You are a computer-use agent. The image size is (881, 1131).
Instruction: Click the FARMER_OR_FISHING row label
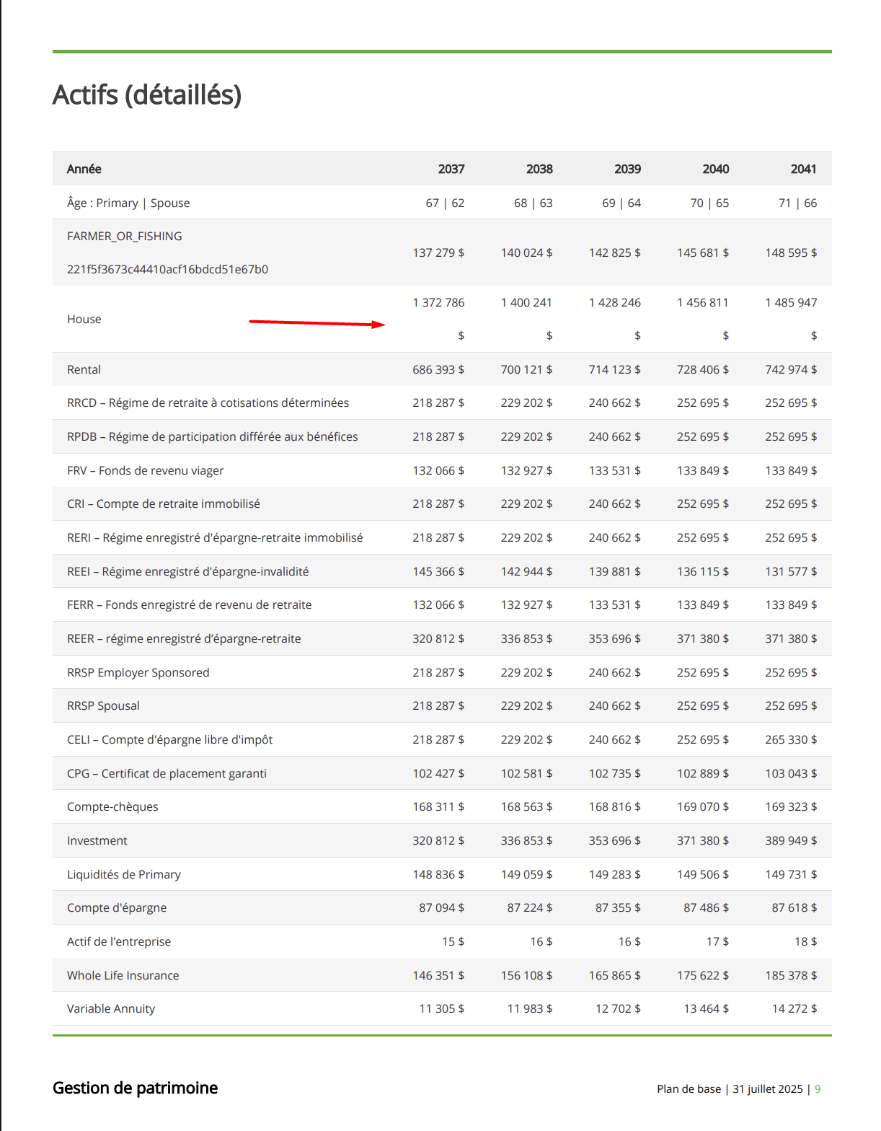125,237
